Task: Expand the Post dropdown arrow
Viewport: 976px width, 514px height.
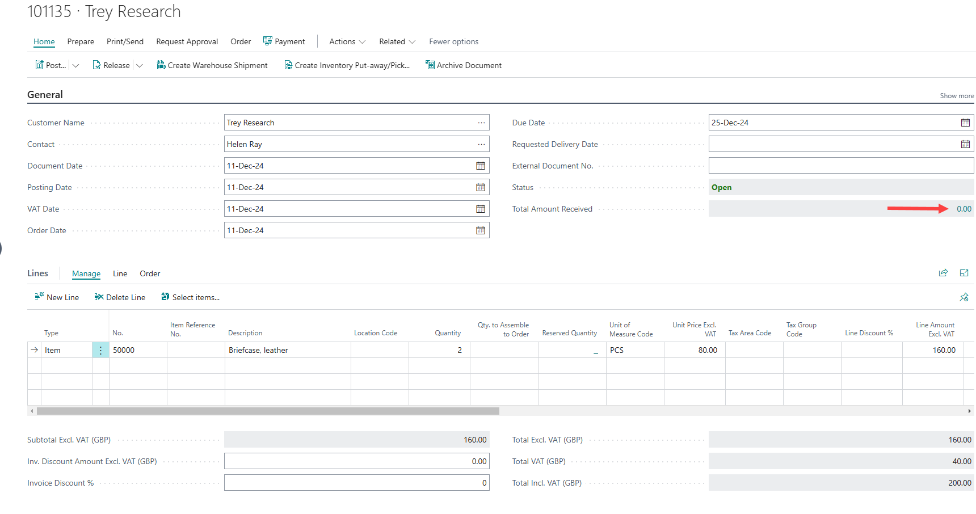Action: tap(75, 66)
